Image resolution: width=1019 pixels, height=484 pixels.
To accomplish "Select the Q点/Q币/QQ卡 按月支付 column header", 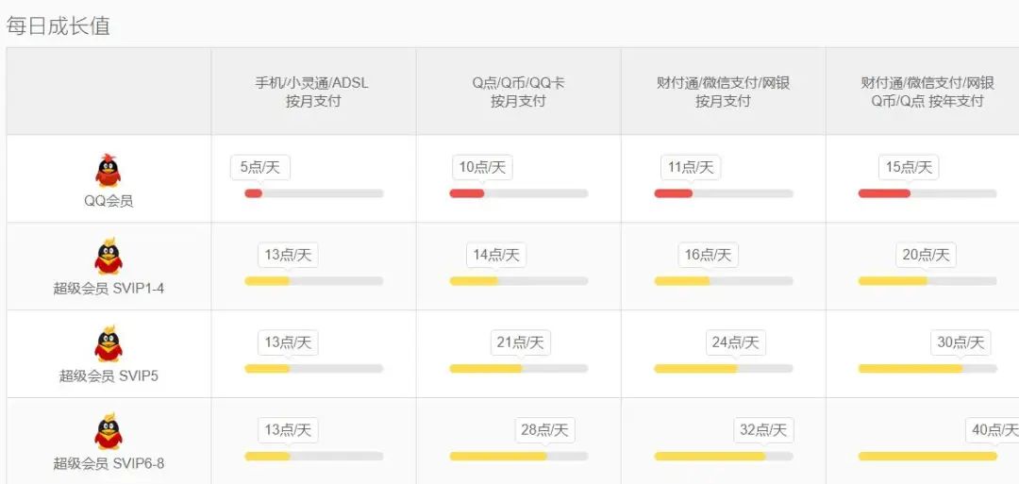I will point(518,92).
